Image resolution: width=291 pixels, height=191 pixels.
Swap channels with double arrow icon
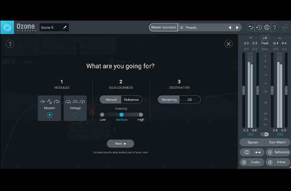[x=258, y=152]
